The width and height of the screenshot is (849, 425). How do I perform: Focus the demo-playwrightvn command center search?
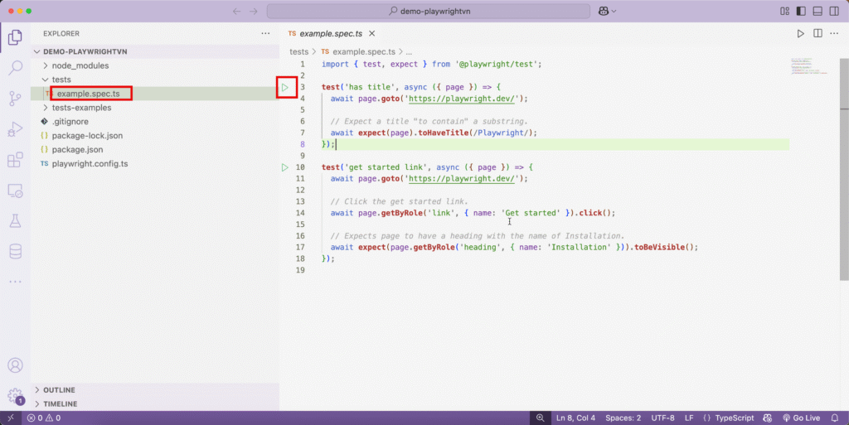[x=429, y=12]
